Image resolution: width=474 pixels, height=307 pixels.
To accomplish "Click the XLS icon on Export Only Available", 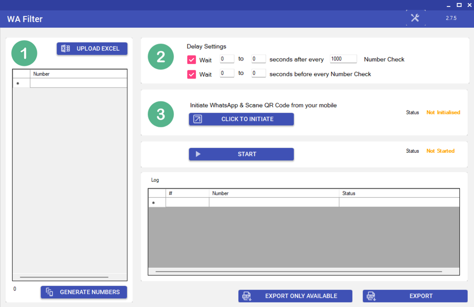I will pyautogui.click(x=246, y=296).
